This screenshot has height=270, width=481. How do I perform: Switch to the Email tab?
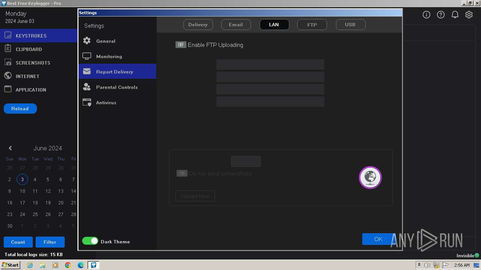point(236,25)
